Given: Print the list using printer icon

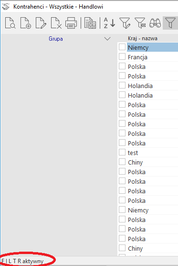Looking at the screenshot, I should click(71, 23).
